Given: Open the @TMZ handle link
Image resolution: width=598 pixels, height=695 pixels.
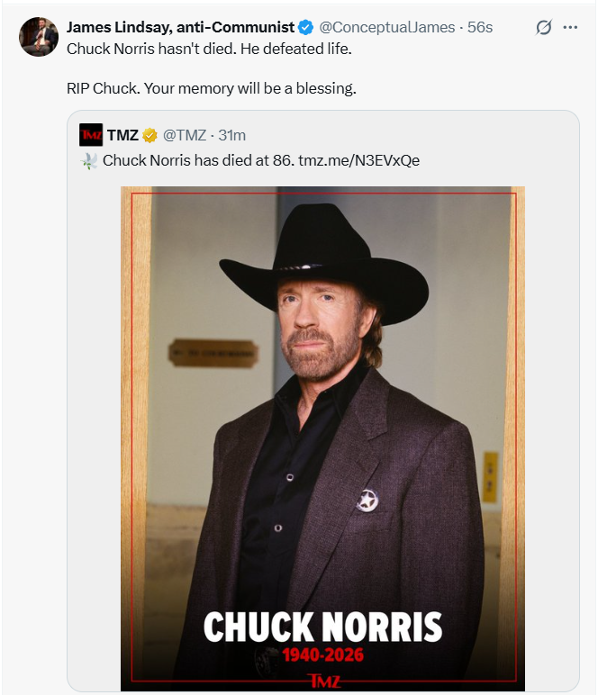Looking at the screenshot, I should 185,135.
